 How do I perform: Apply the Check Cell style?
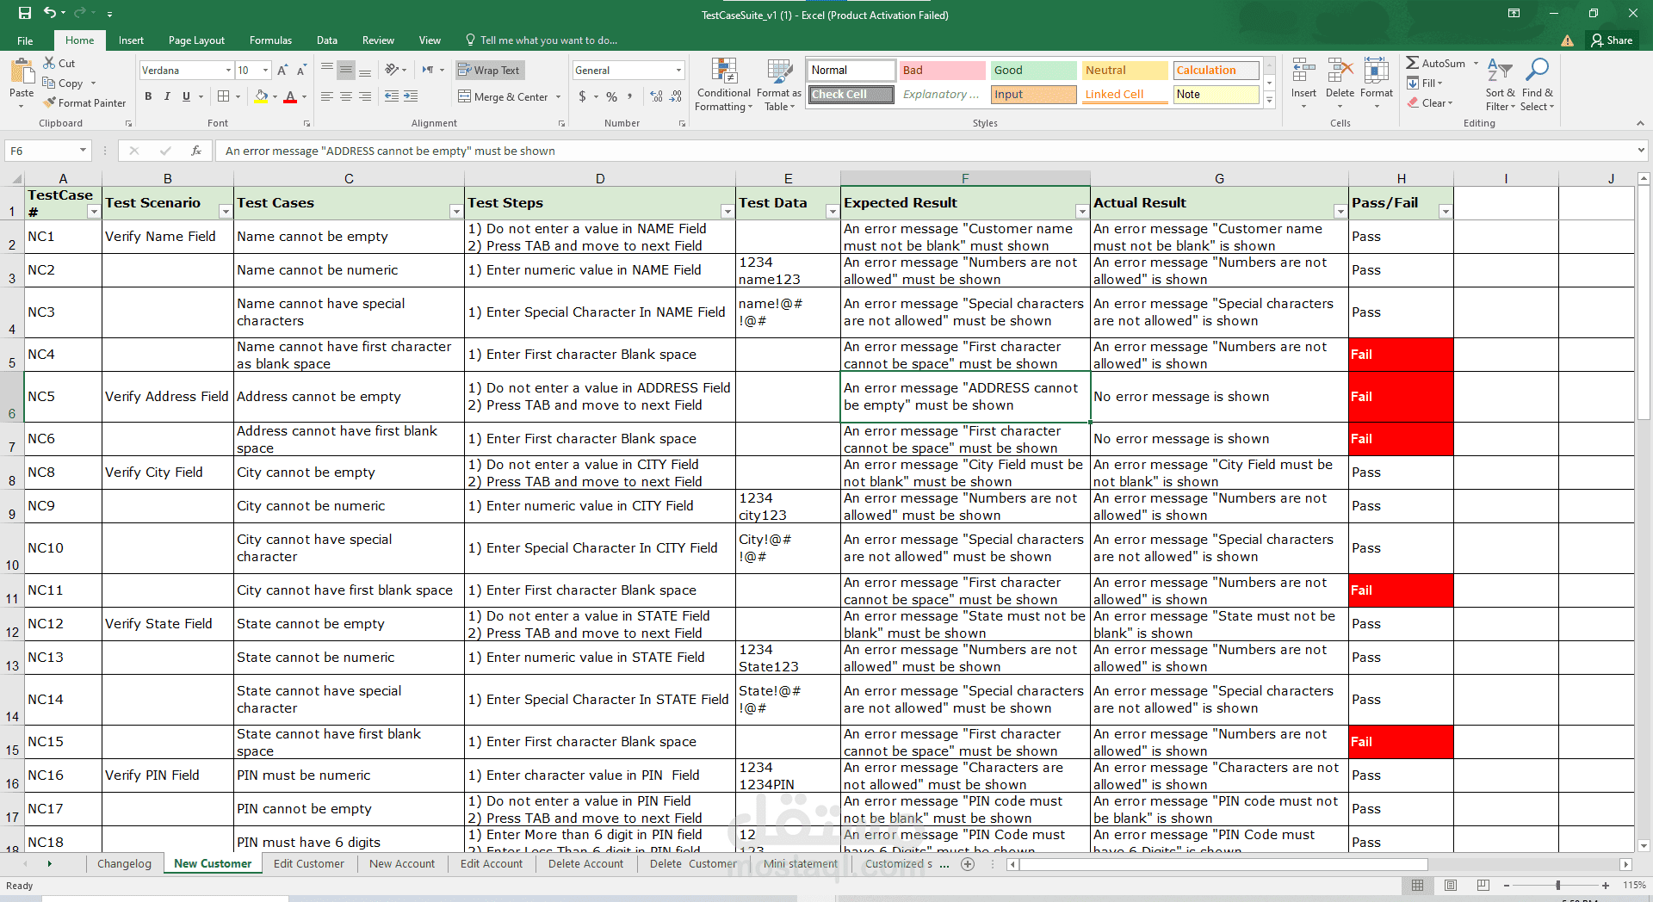[851, 94]
